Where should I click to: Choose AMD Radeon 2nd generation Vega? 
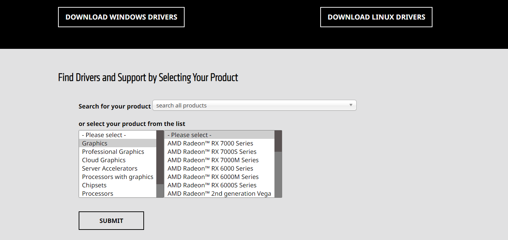click(220, 194)
